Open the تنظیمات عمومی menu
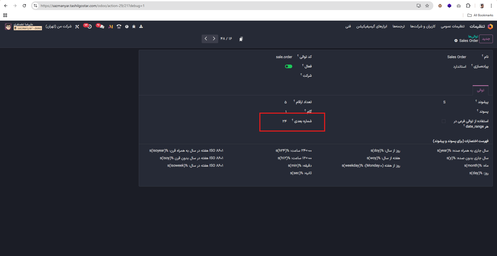The image size is (497, 256). [453, 26]
